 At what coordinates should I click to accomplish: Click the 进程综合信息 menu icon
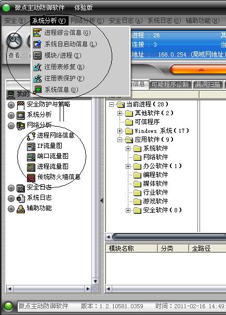(x=37, y=33)
